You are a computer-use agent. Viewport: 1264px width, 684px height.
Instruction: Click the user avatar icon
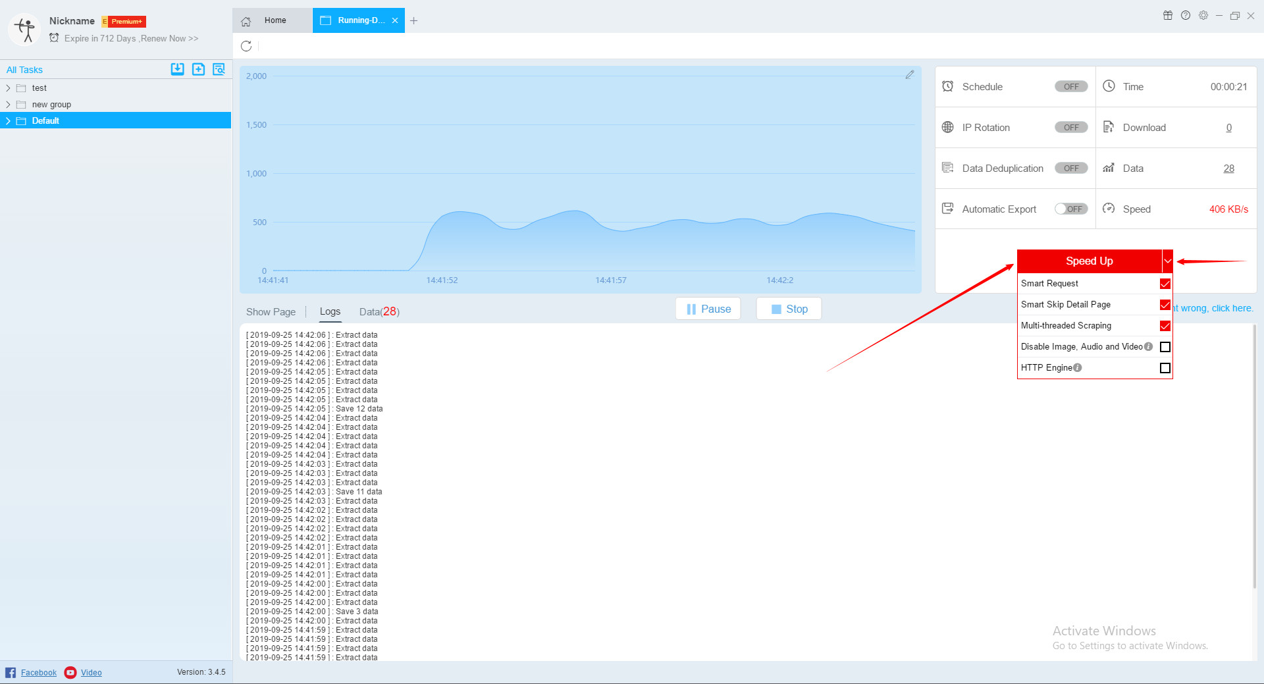pyautogui.click(x=24, y=30)
